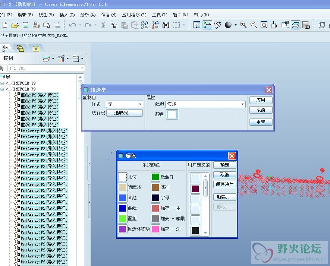Print using the printer icon
The image size is (330, 266).
pos(36,25)
